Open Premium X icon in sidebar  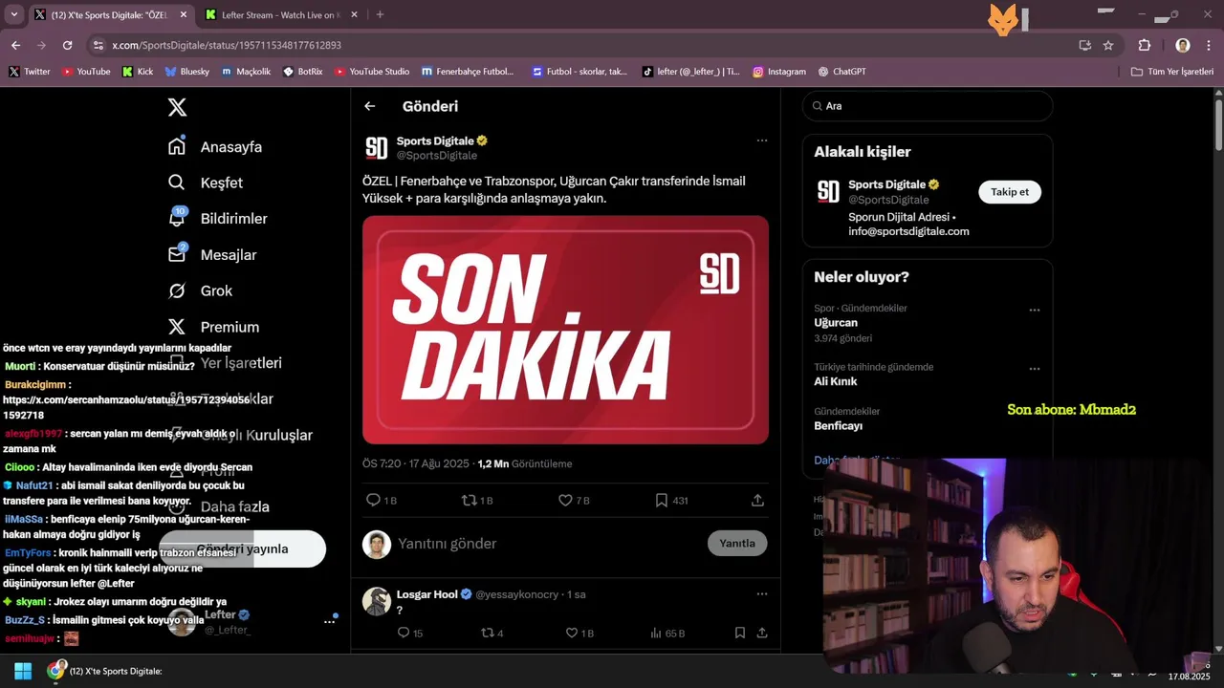(x=177, y=327)
